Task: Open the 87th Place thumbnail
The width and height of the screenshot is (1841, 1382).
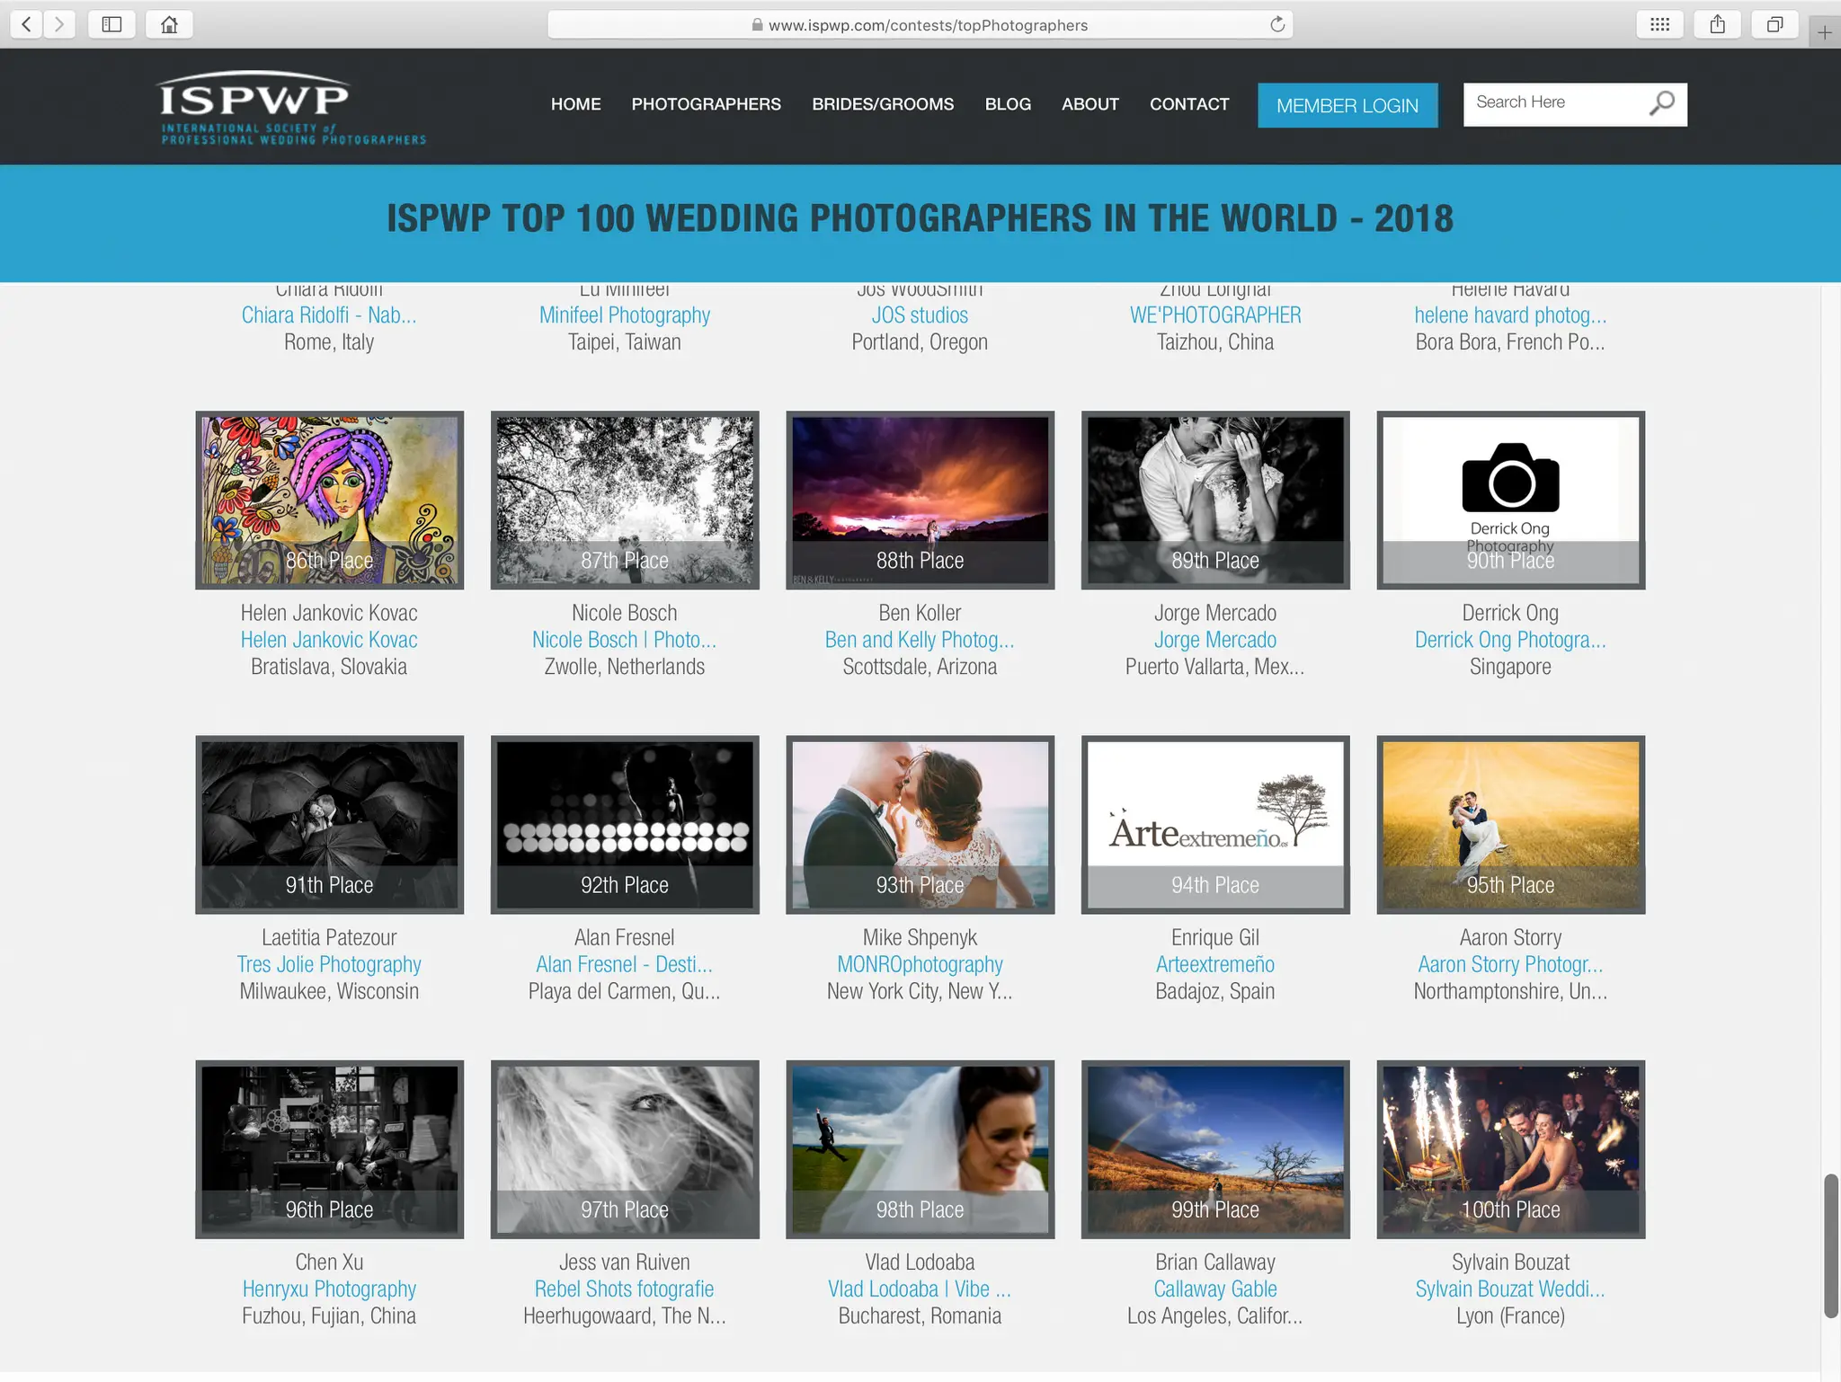Action: (x=625, y=501)
